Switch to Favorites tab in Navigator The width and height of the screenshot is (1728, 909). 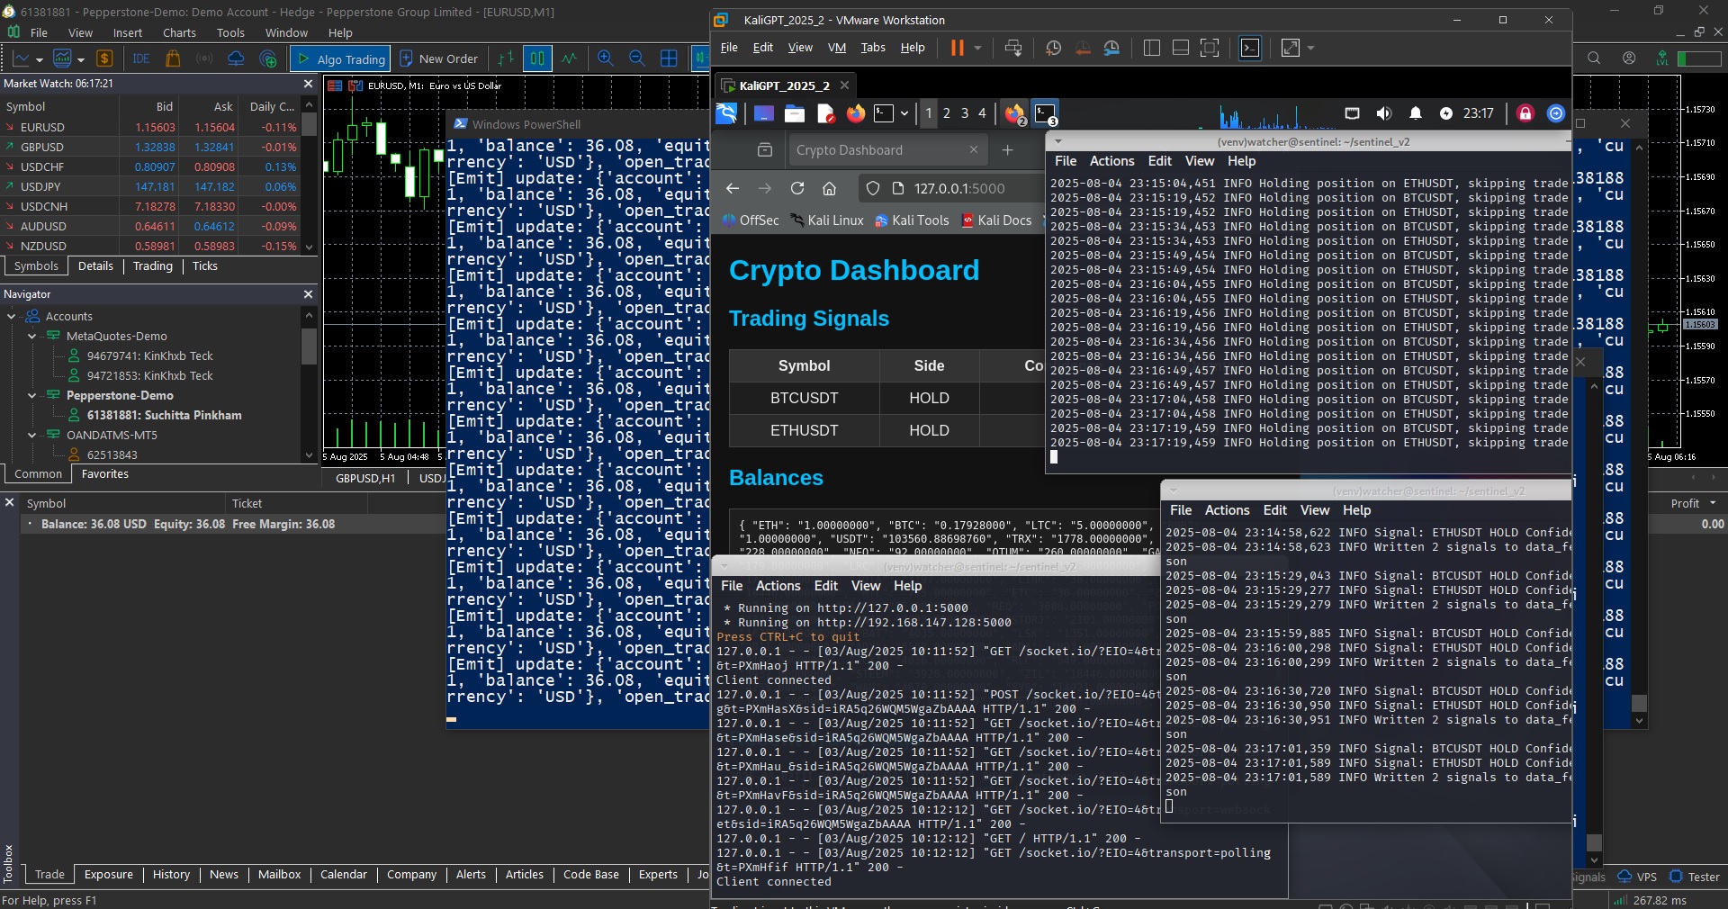105,474
